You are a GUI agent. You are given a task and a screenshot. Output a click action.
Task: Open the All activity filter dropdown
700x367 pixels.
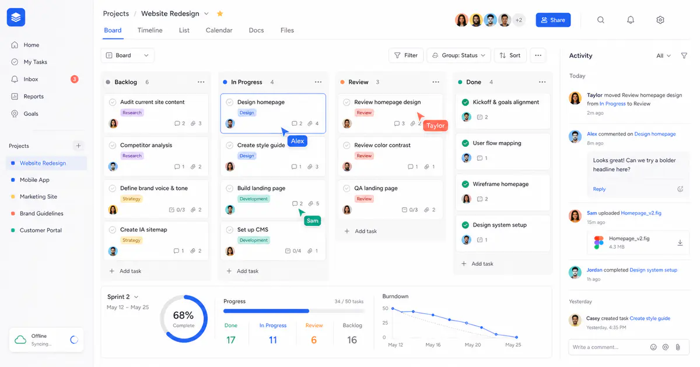point(664,56)
